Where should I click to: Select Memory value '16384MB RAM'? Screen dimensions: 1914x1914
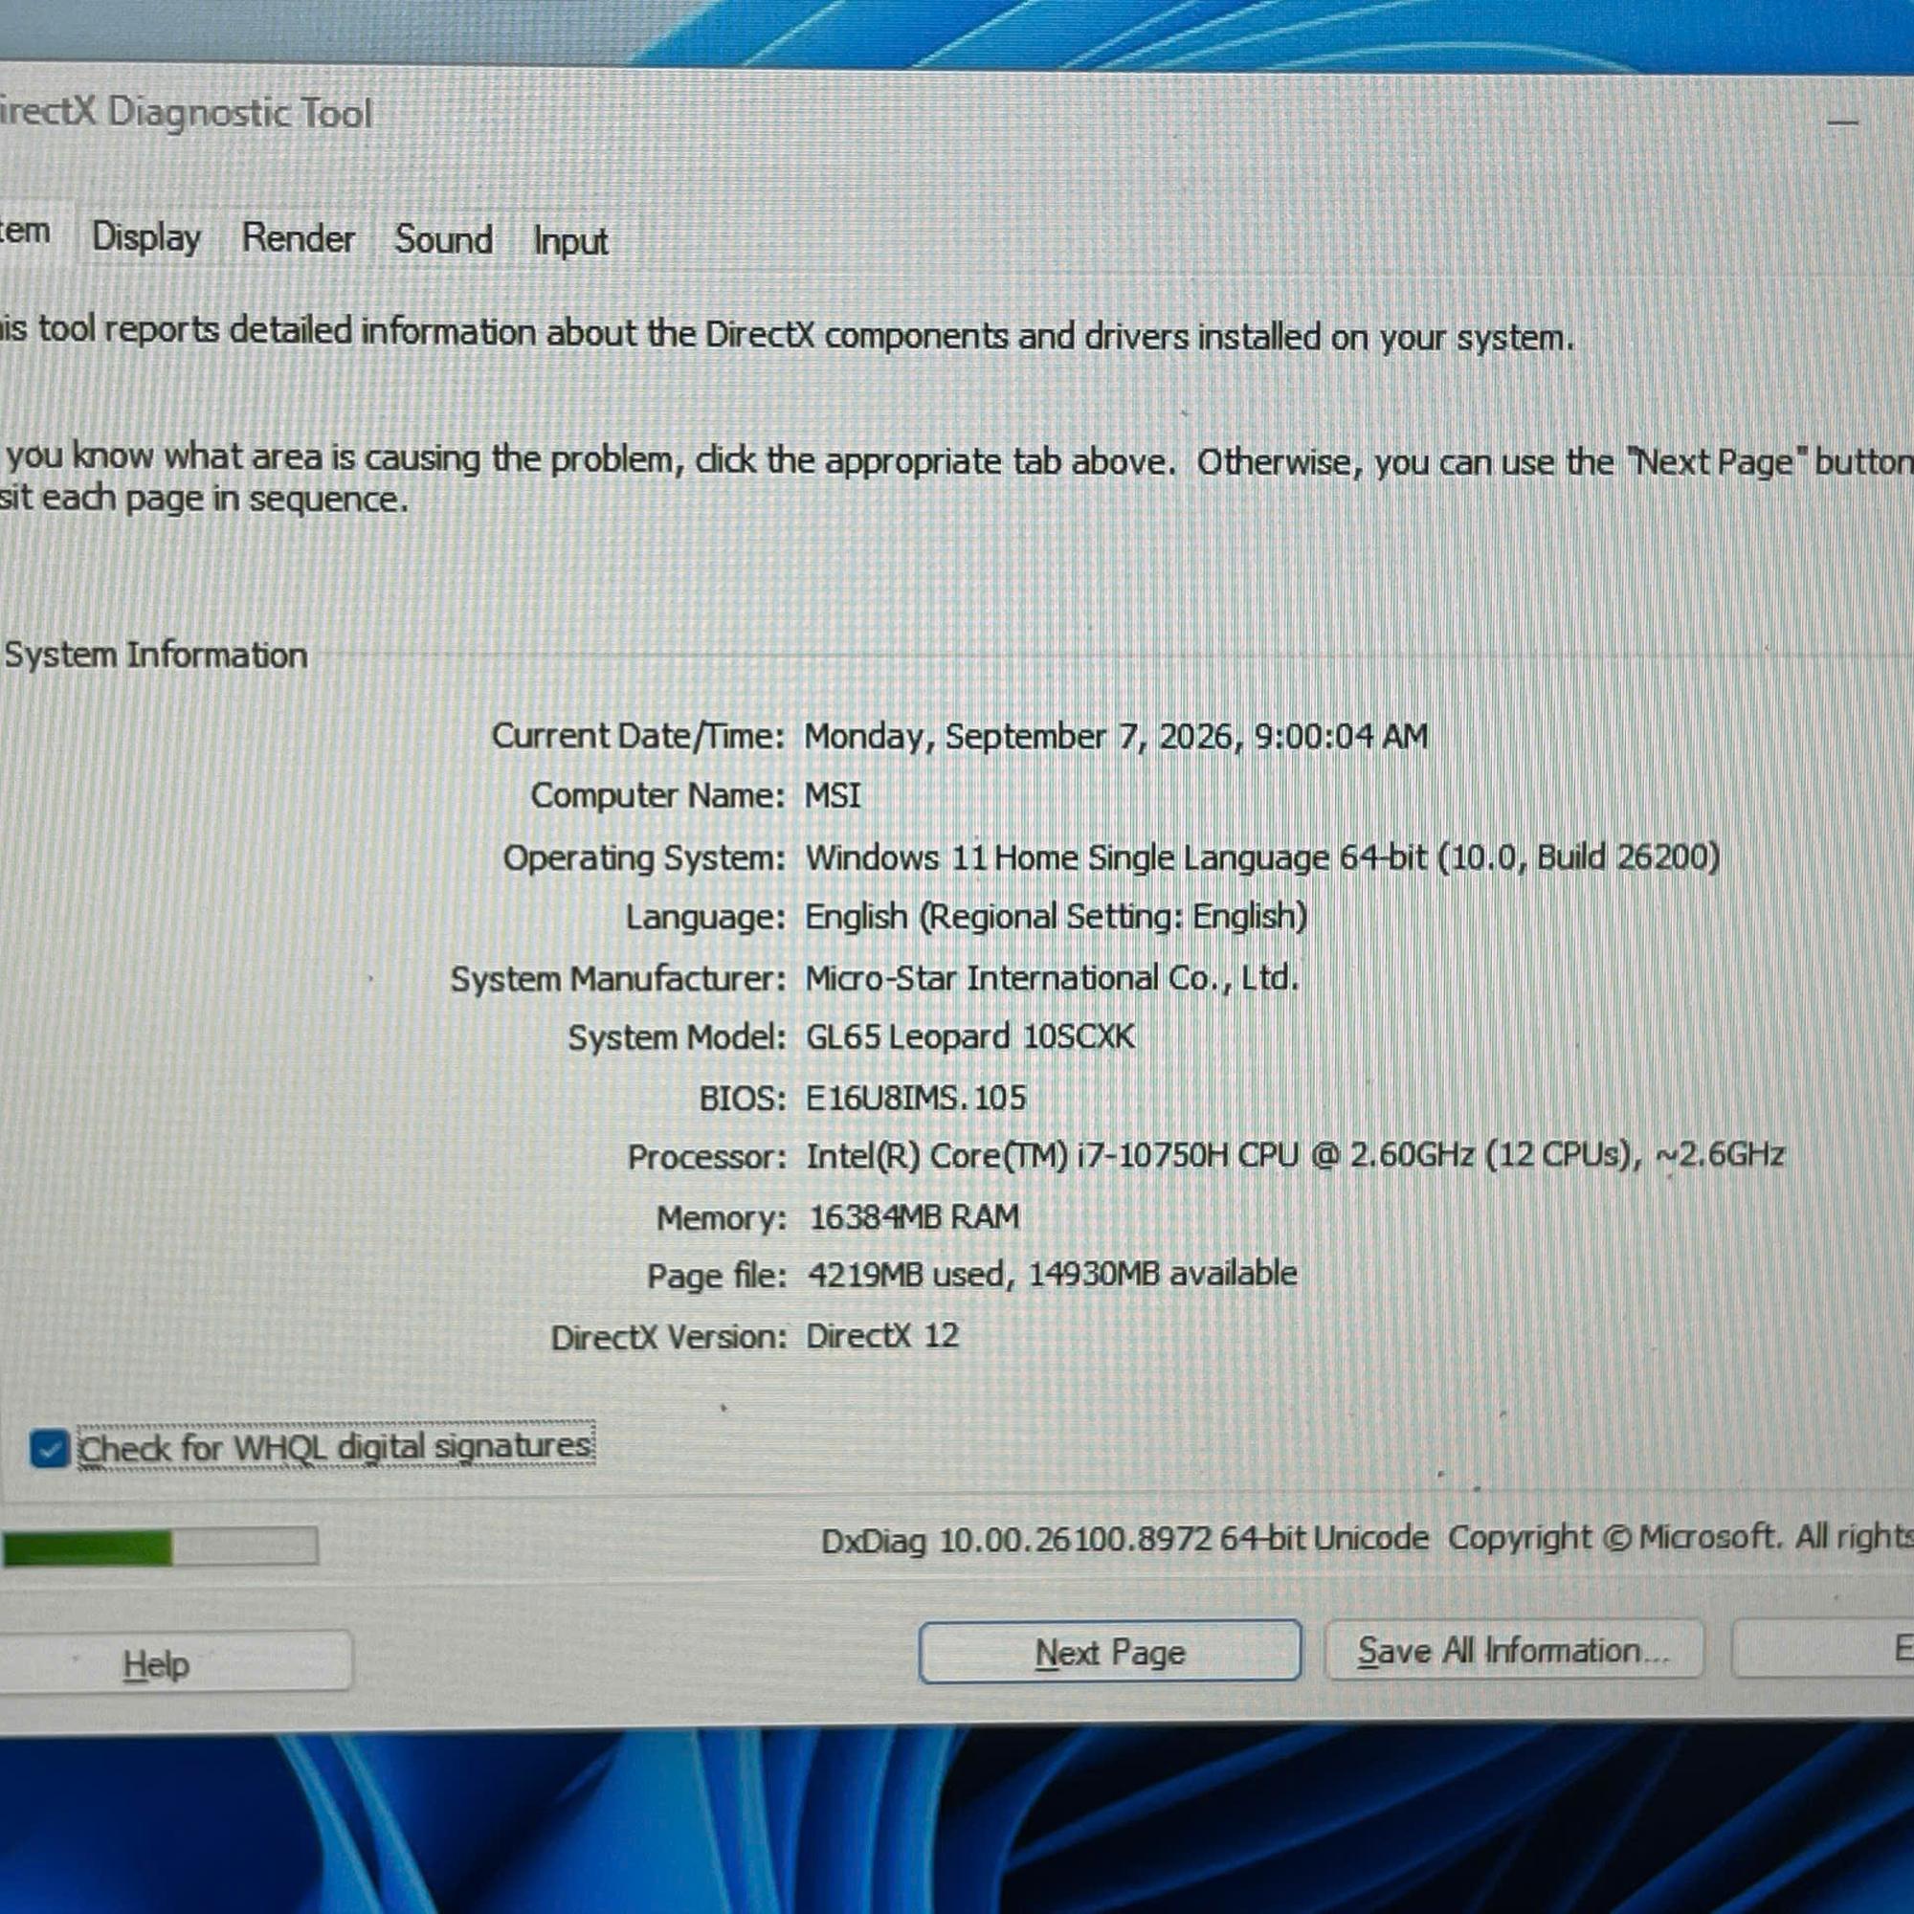[913, 1216]
